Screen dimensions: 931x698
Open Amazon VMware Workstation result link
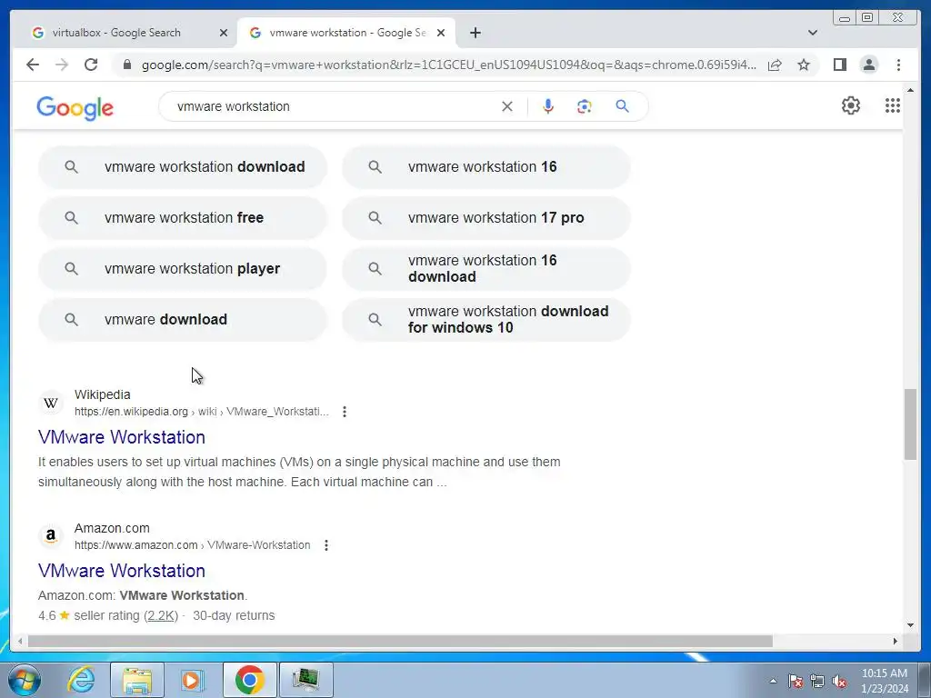(122, 571)
